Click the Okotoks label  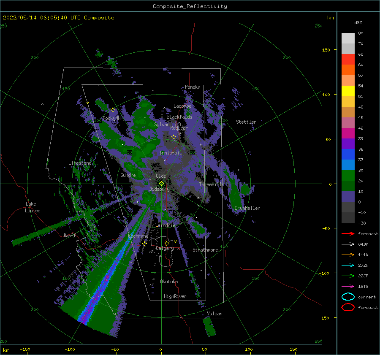click(x=169, y=282)
